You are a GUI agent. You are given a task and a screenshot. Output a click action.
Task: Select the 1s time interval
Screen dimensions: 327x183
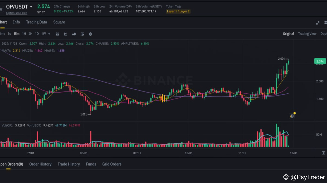(9, 34)
